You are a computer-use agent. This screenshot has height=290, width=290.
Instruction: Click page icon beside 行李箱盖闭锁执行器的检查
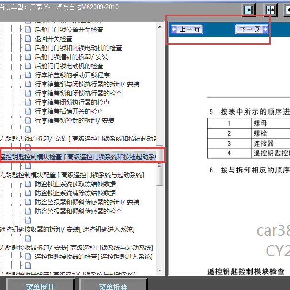point(28,102)
